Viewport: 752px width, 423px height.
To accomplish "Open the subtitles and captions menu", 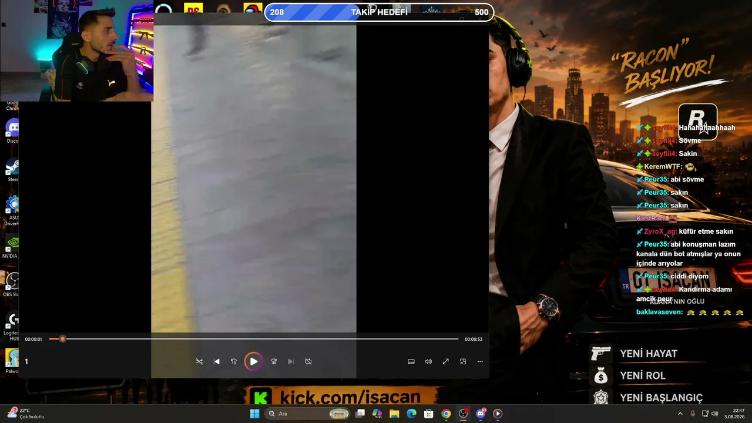I will [x=411, y=361].
